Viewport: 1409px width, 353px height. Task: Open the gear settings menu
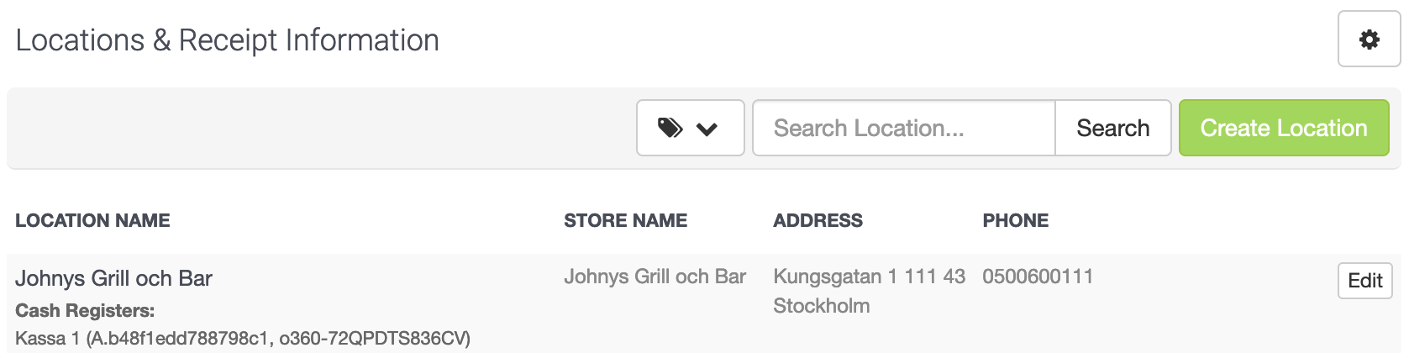pyautogui.click(x=1369, y=39)
